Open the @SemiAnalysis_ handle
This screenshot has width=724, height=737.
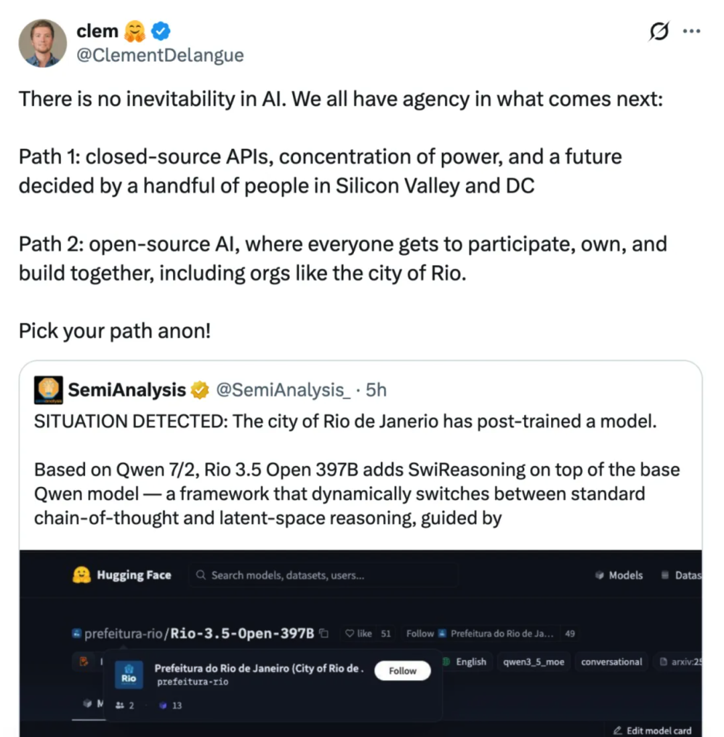coord(284,390)
